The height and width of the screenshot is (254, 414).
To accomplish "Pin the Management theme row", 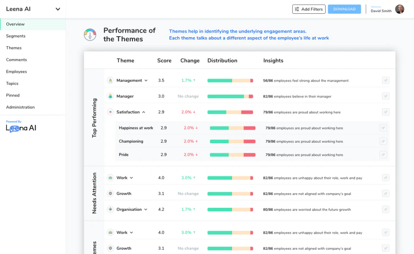I will point(385,81).
